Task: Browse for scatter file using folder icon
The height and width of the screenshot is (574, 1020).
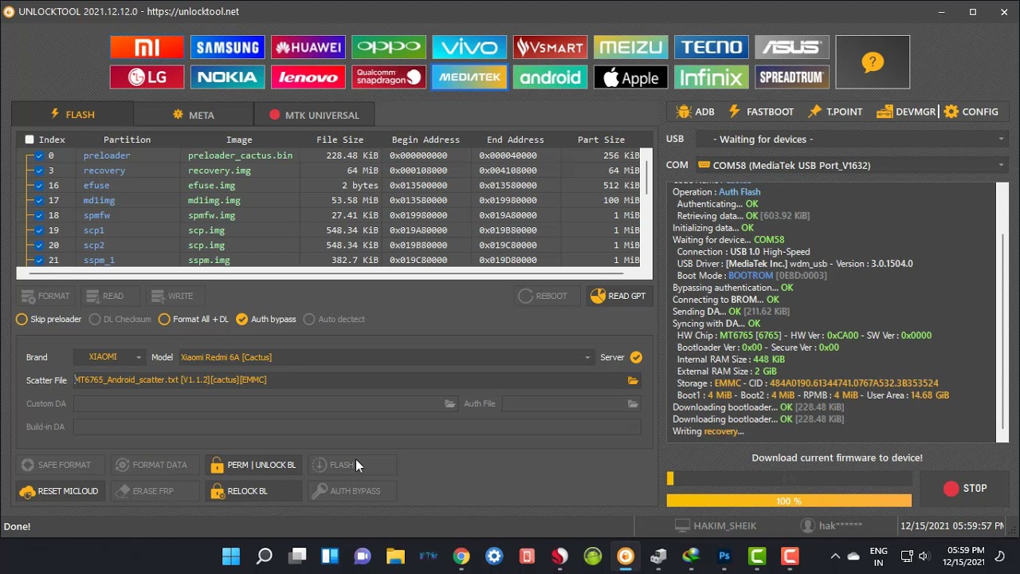Action: 633,380
